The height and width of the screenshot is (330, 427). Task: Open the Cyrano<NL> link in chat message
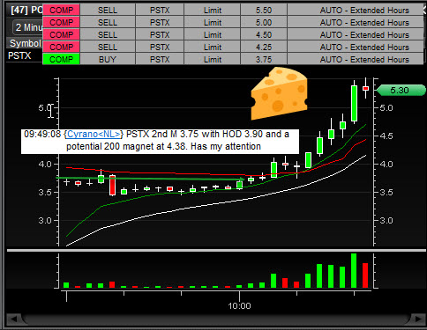[x=94, y=135]
